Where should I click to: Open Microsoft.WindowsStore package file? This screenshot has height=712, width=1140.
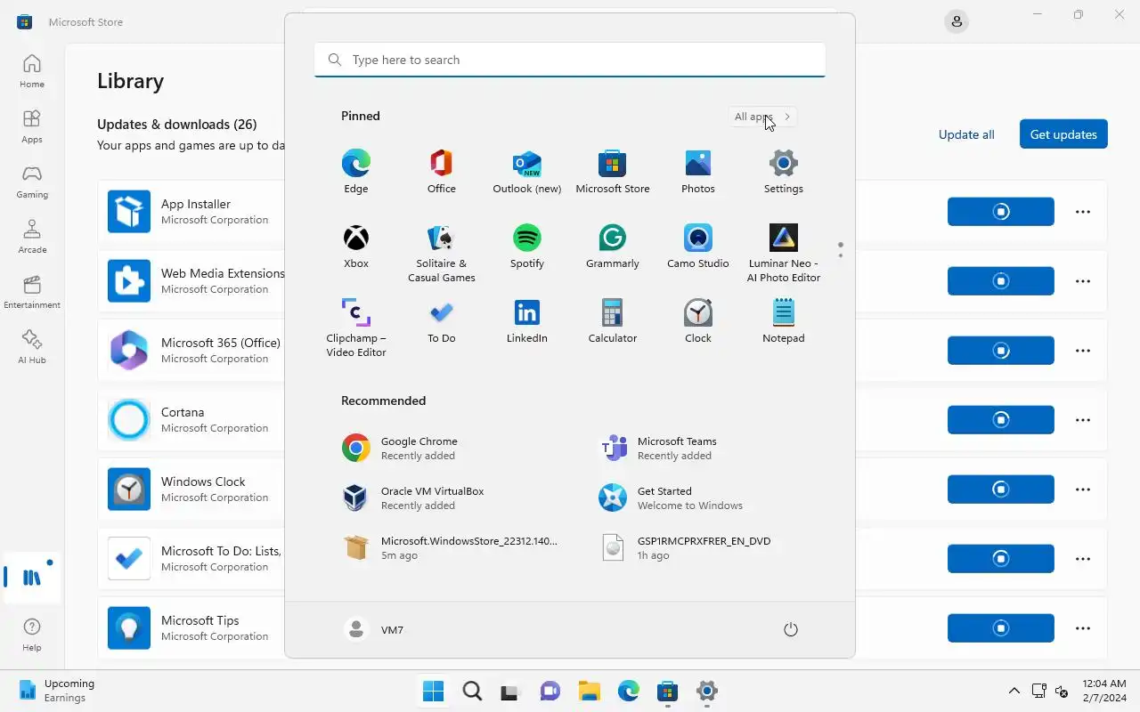[442, 548]
